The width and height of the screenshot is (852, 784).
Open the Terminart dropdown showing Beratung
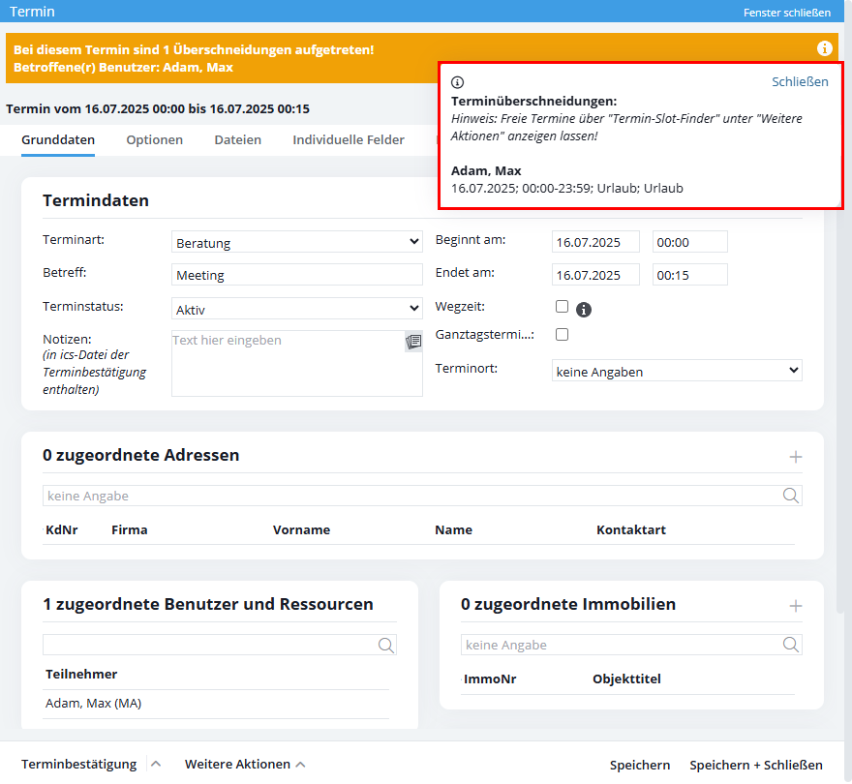click(x=297, y=242)
